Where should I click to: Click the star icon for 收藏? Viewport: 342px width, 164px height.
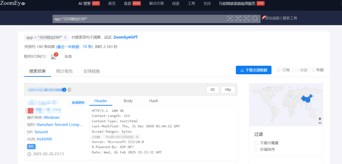(313, 70)
